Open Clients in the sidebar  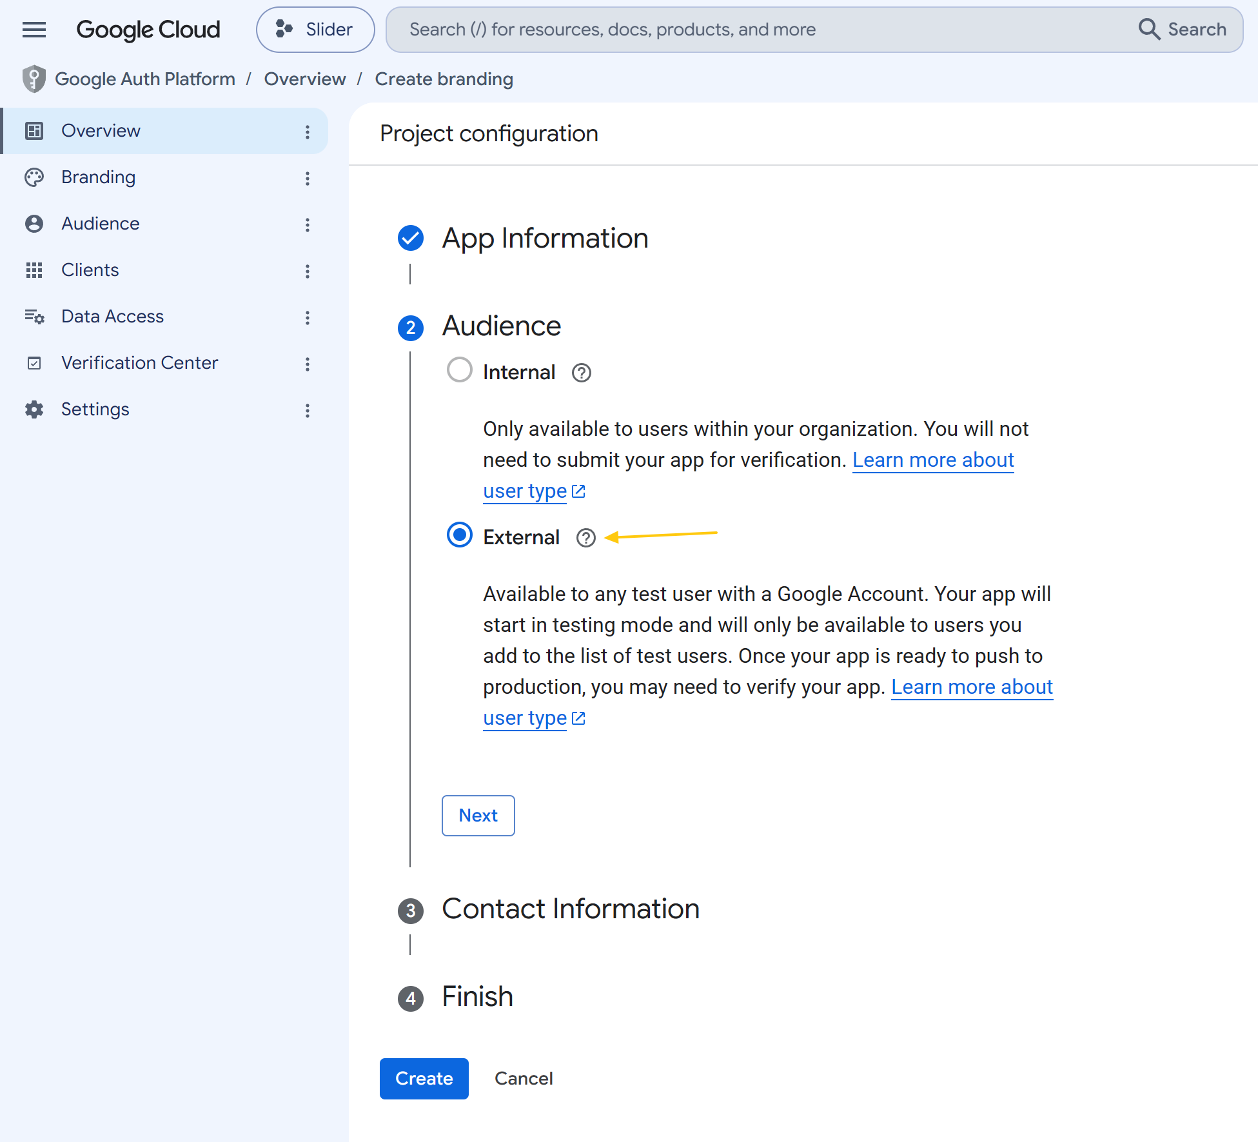click(164, 270)
